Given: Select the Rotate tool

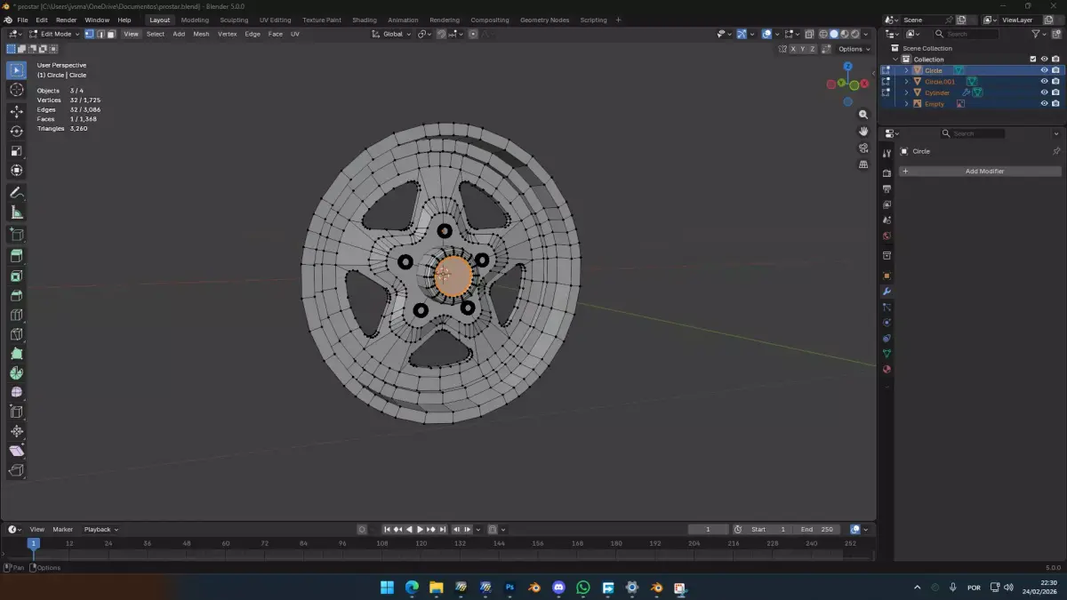Looking at the screenshot, I should (17, 132).
